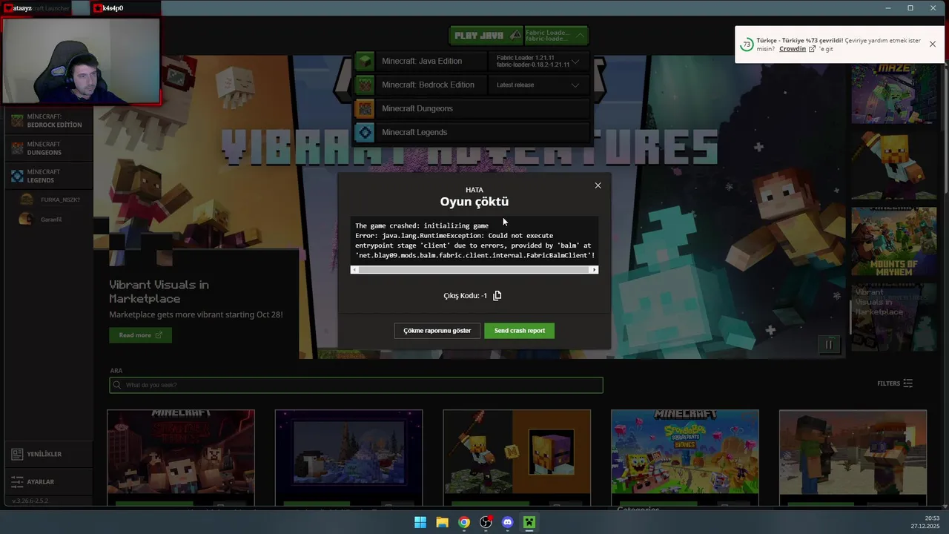Screen dimensions: 949x534
Task: Open the Windows Start menu
Action: point(420,522)
